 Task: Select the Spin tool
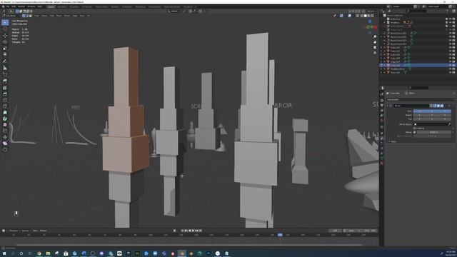pyautogui.click(x=5, y=119)
